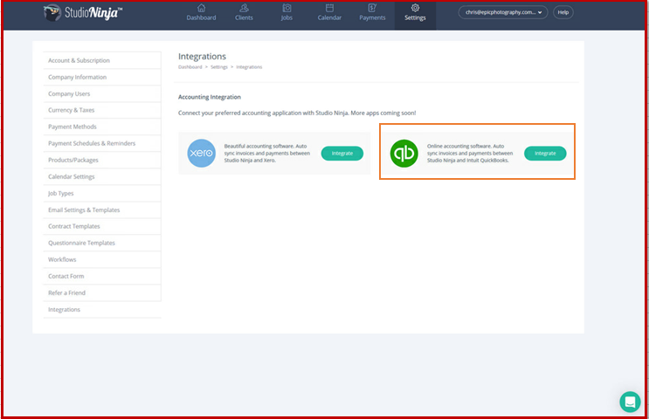The image size is (649, 419).
Task: Select Workflows in the sidebar
Action: tap(102, 259)
